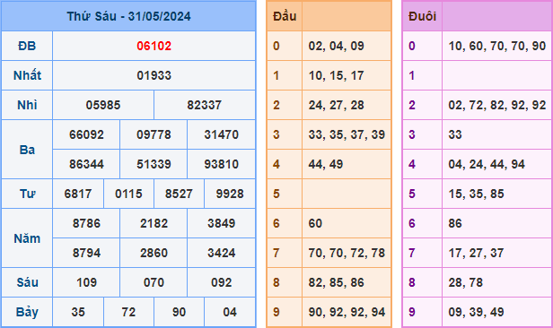Click second prize number 05985
Image resolution: width=553 pixels, height=328 pixels.
coord(103,105)
